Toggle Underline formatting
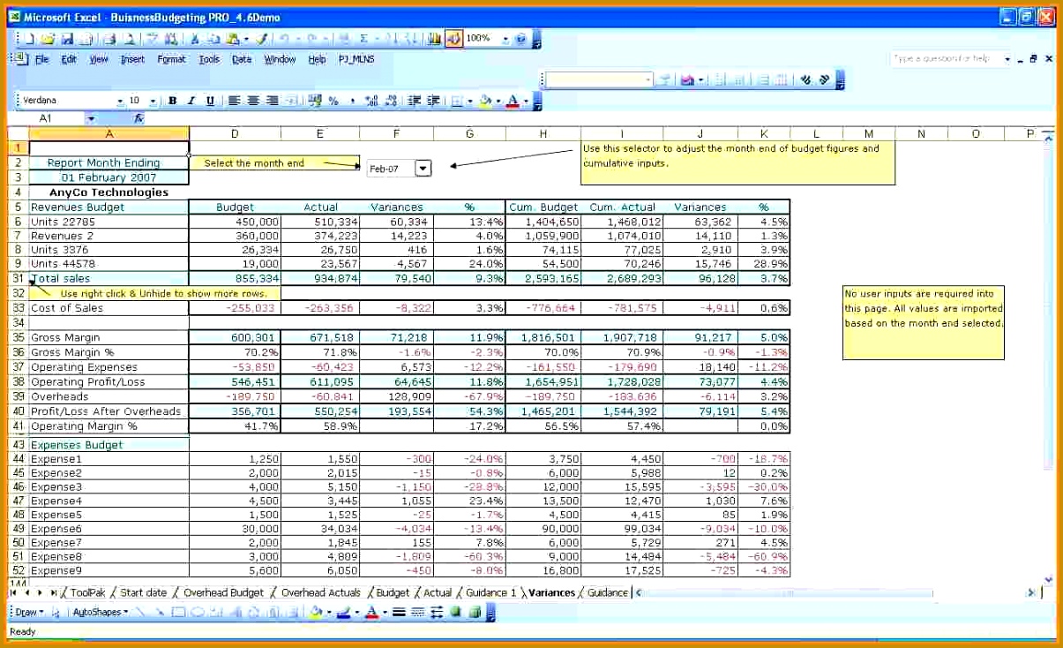This screenshot has width=1063, height=648. tap(210, 101)
